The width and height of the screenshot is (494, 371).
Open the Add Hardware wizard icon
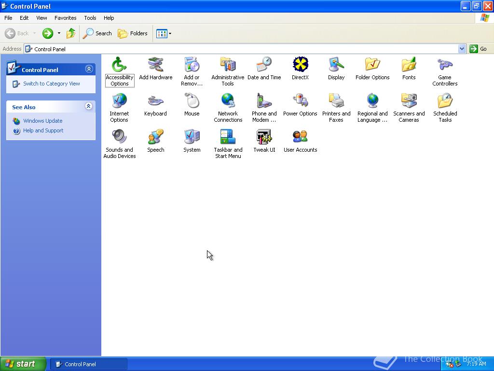pos(156,69)
